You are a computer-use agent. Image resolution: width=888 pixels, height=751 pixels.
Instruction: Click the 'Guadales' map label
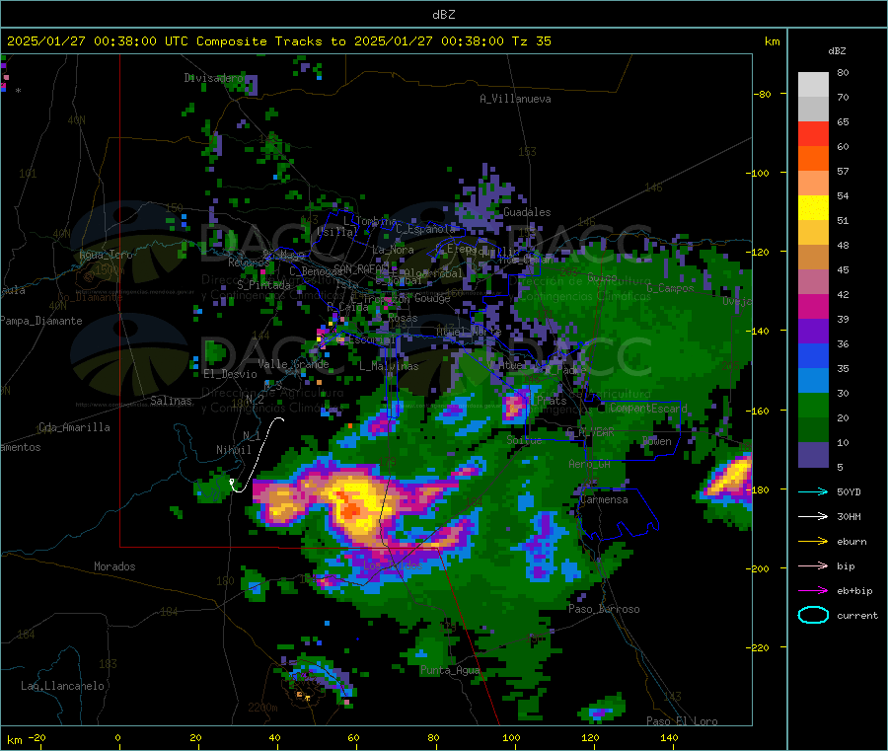(527, 212)
